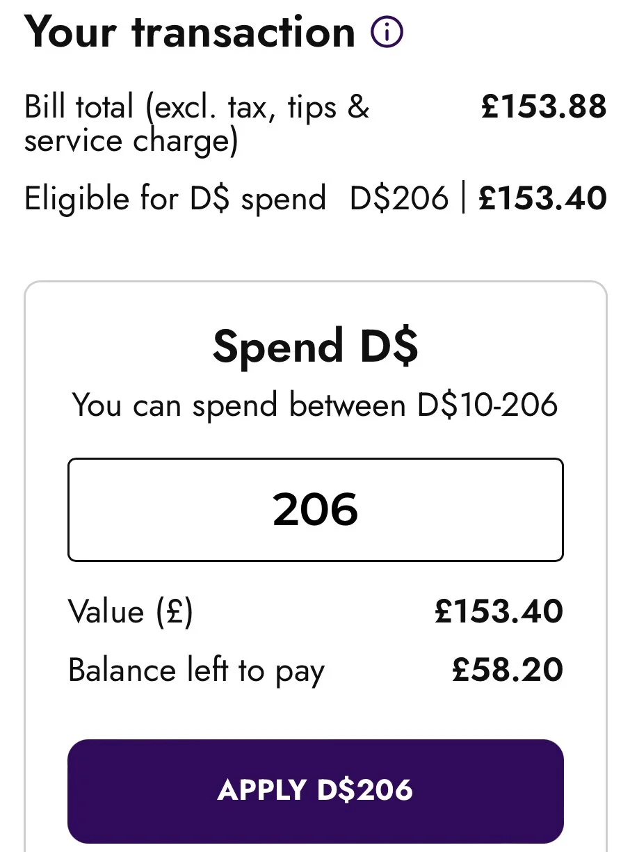
Task: Click the Balance left to pay label
Action: (196, 671)
